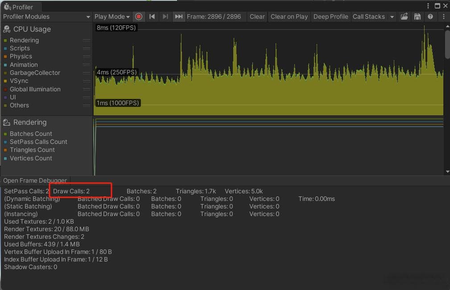Viewport: 450px width, 290px height.
Task: Load profiler data from file icon
Action: 404,16
